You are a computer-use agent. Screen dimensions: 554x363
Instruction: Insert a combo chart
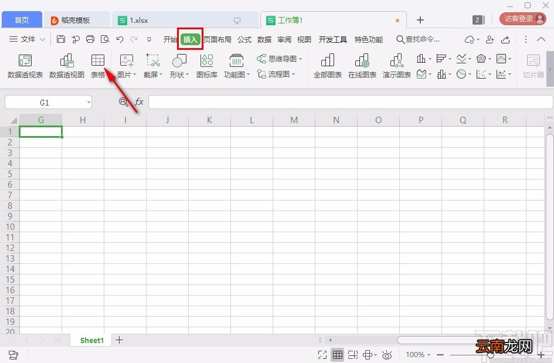441,74
